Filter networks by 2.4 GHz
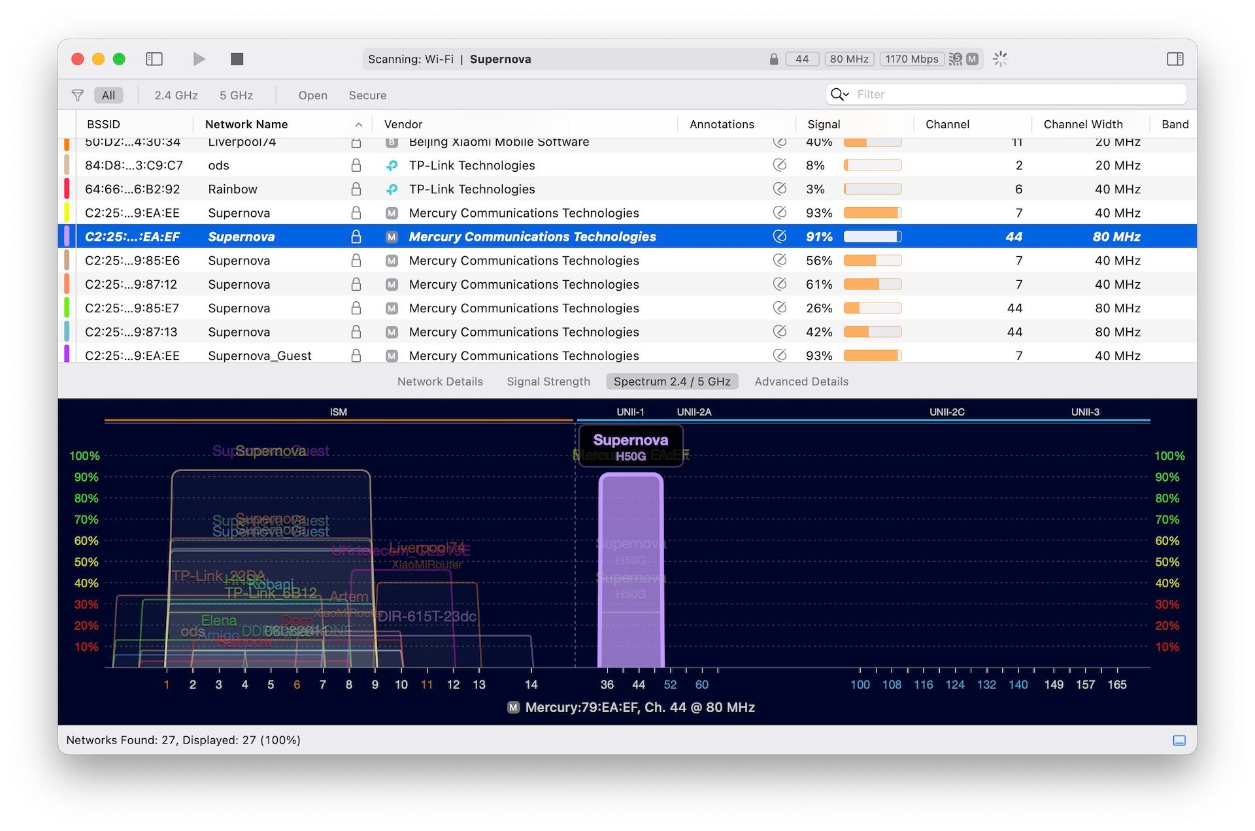The image size is (1255, 831). click(x=176, y=95)
